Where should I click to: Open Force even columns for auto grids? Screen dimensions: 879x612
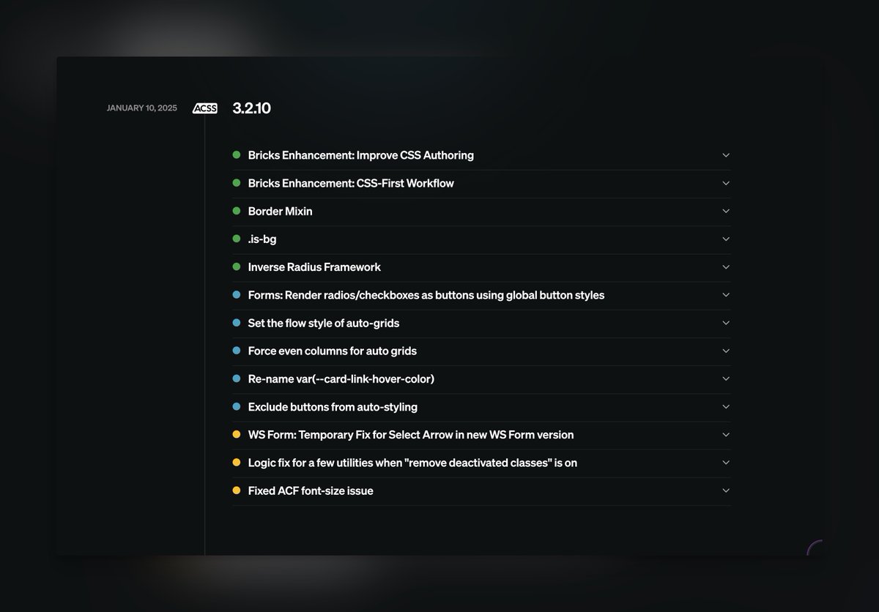[333, 351]
